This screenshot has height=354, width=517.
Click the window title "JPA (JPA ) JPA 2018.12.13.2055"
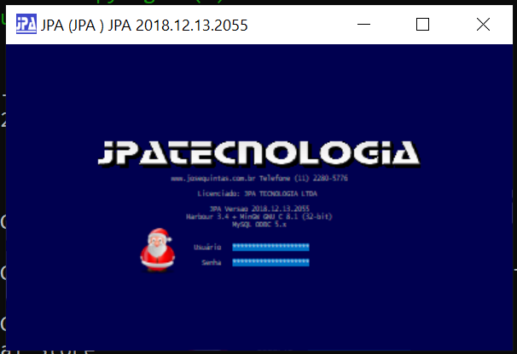pyautogui.click(x=144, y=26)
